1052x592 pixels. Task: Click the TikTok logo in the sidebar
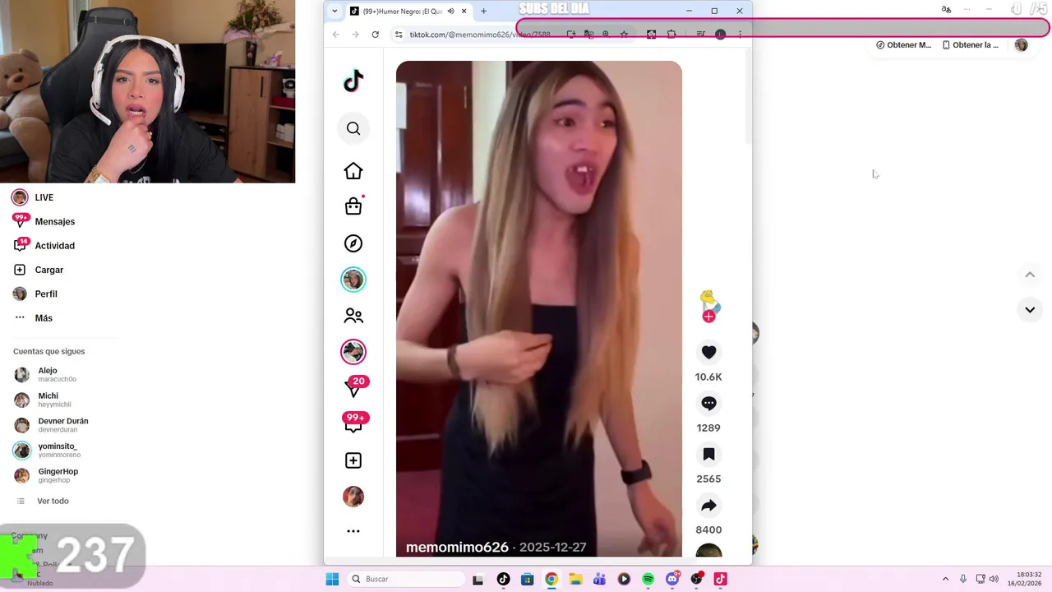coord(353,81)
